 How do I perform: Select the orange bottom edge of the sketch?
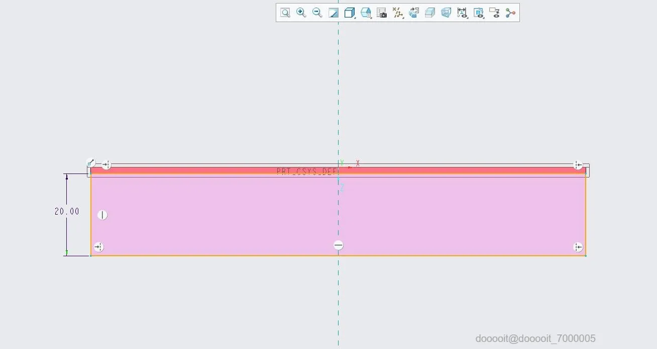point(338,256)
